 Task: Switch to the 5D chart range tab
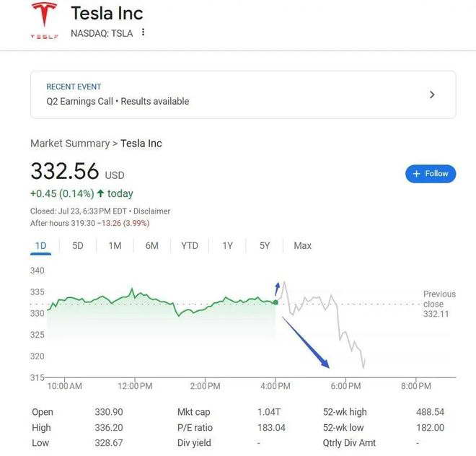[78, 246]
